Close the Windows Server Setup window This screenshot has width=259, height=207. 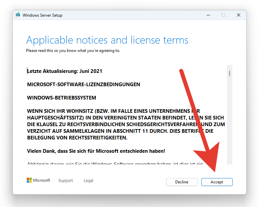[239, 15]
